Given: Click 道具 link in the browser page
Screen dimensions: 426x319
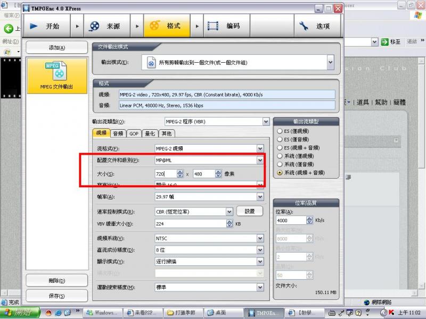Looking at the screenshot, I should (363, 102).
